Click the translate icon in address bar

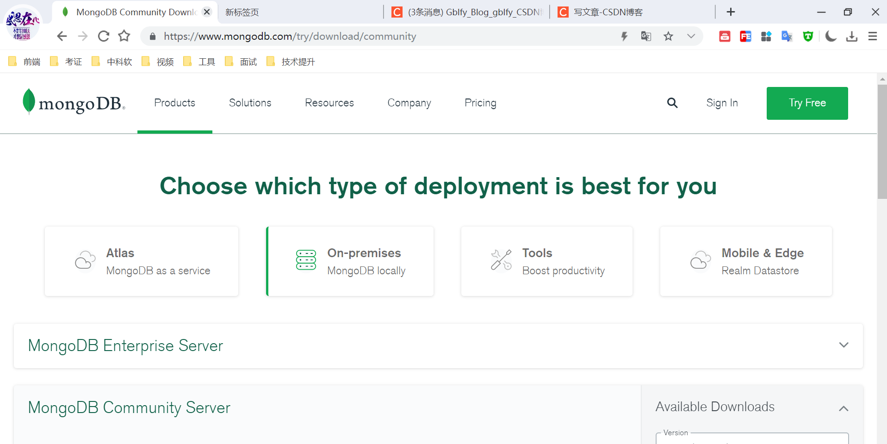point(646,36)
